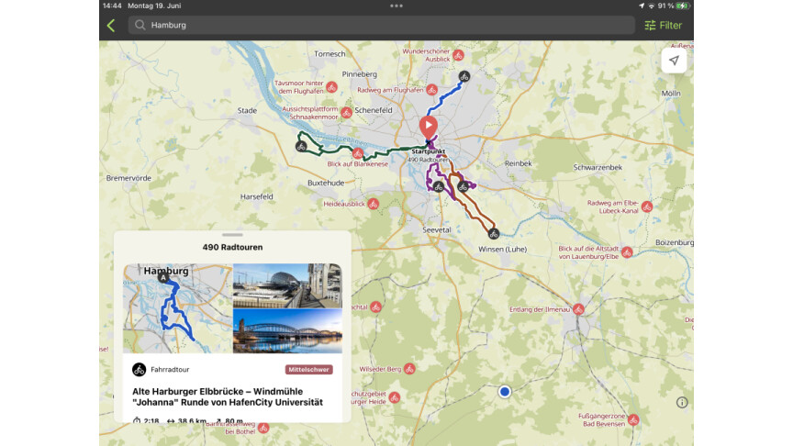Select the Heideausblick highlight marker
Screen dimensions: 793x446
pos(373,204)
